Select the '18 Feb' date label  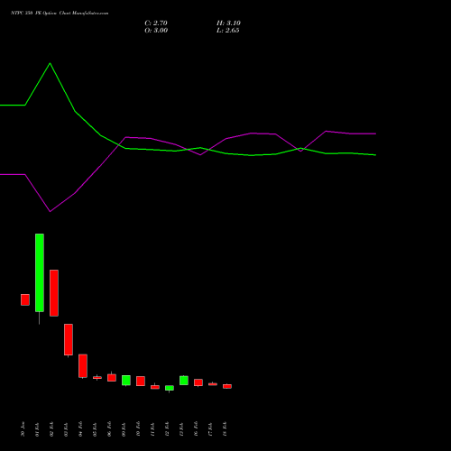225,428
